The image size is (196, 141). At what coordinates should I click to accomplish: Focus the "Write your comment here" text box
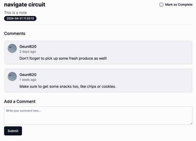tap(98, 115)
